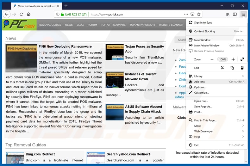This screenshot has height=166, width=250.
Task: Choose Exit to quit Firefox
Action: 216,145
